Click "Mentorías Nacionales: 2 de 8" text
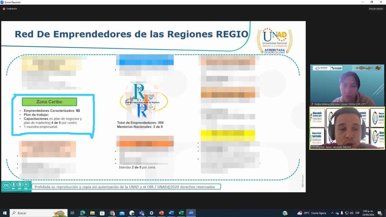The height and width of the screenshot is (217, 386). point(140,127)
